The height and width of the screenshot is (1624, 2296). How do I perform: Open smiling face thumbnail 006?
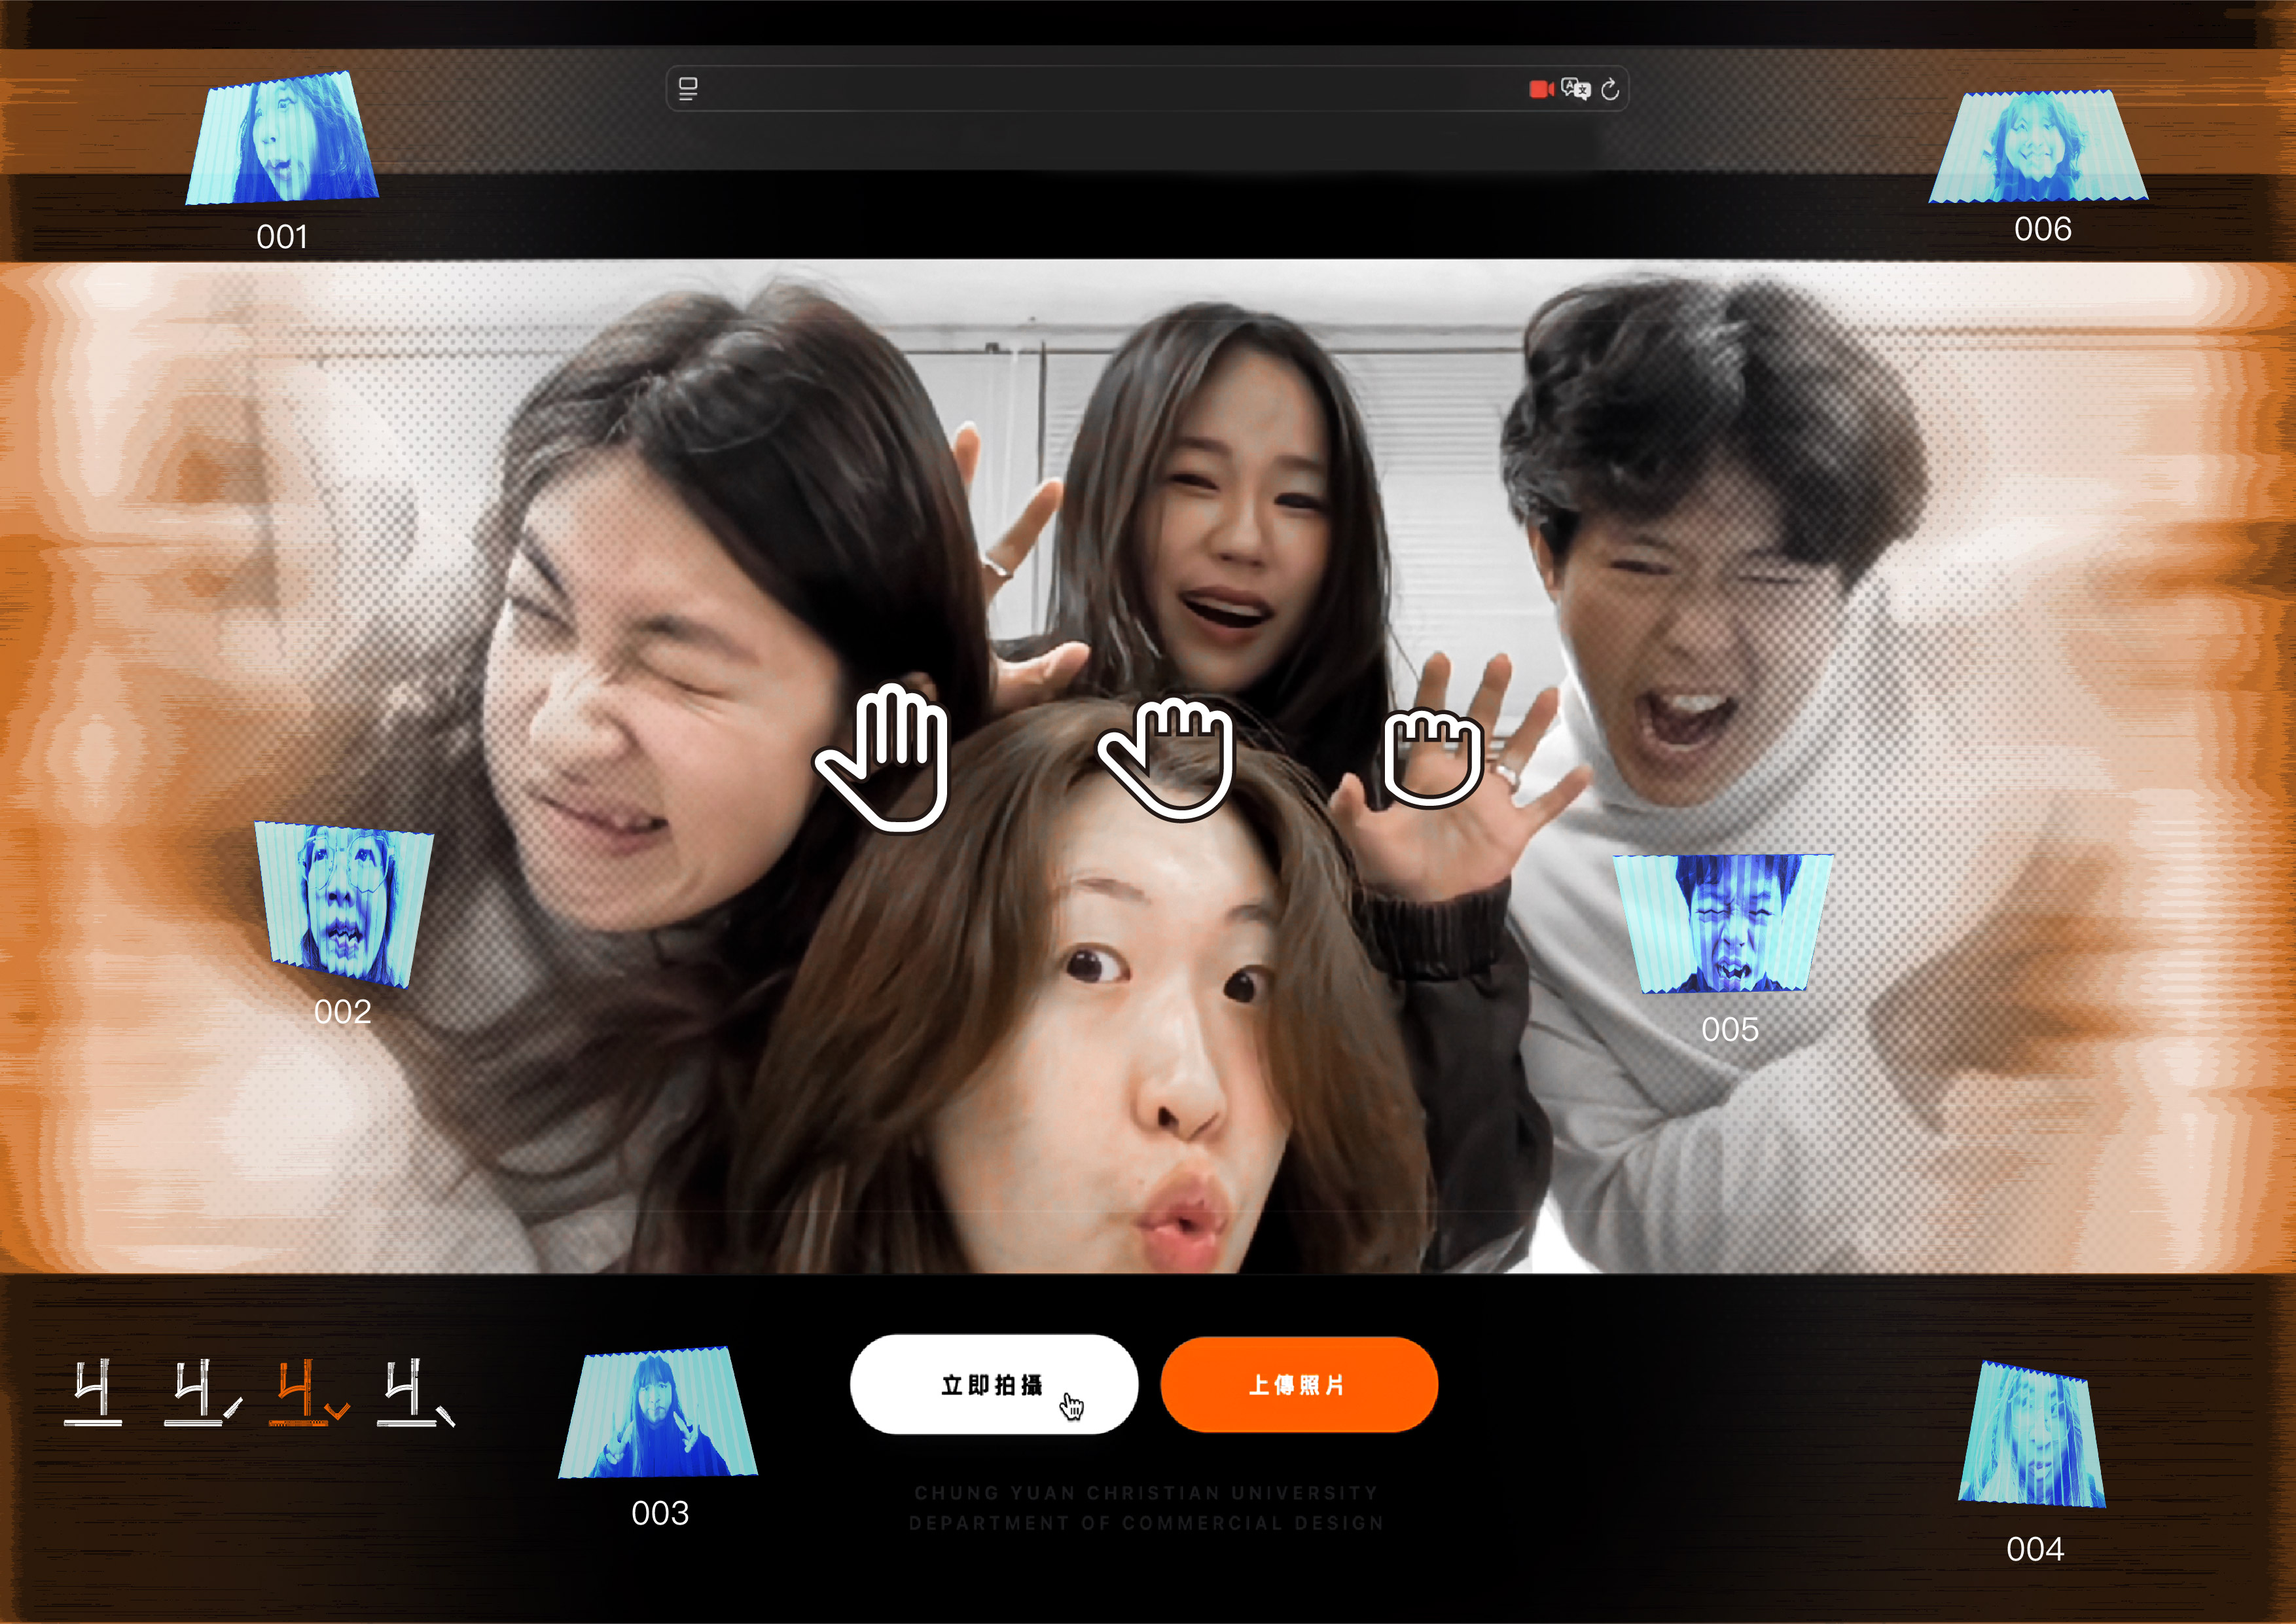[x=2038, y=146]
